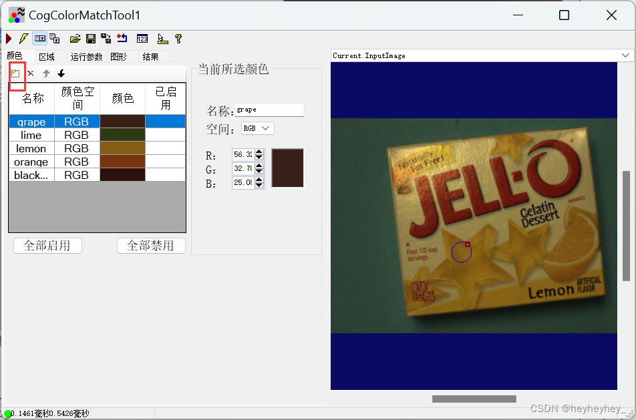Viewport: 636px width, 420px height.
Task: Open the floating tool display window
Action: click(55, 39)
